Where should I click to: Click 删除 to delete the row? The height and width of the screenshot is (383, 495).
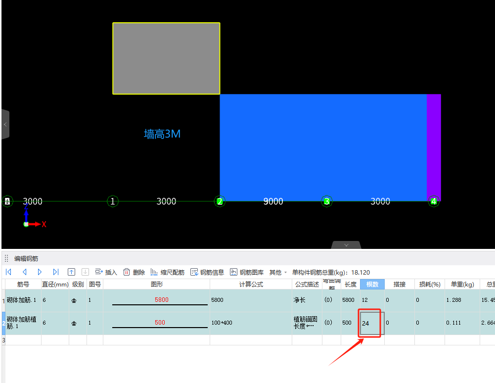click(134, 272)
